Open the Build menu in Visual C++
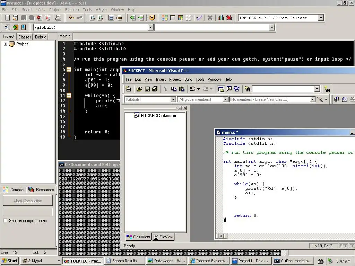The height and width of the screenshot is (266, 355). (188, 79)
